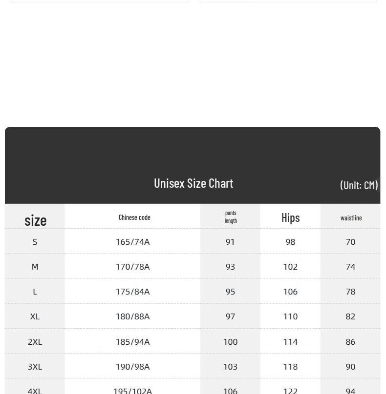Image resolution: width=386 pixels, height=394 pixels.
Task: Select the S size row label
Action: pyautogui.click(x=35, y=242)
